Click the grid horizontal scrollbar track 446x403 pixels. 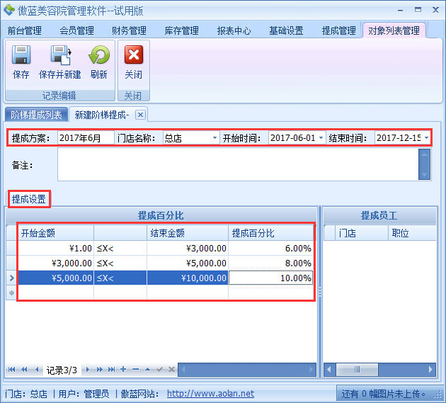tap(247, 370)
